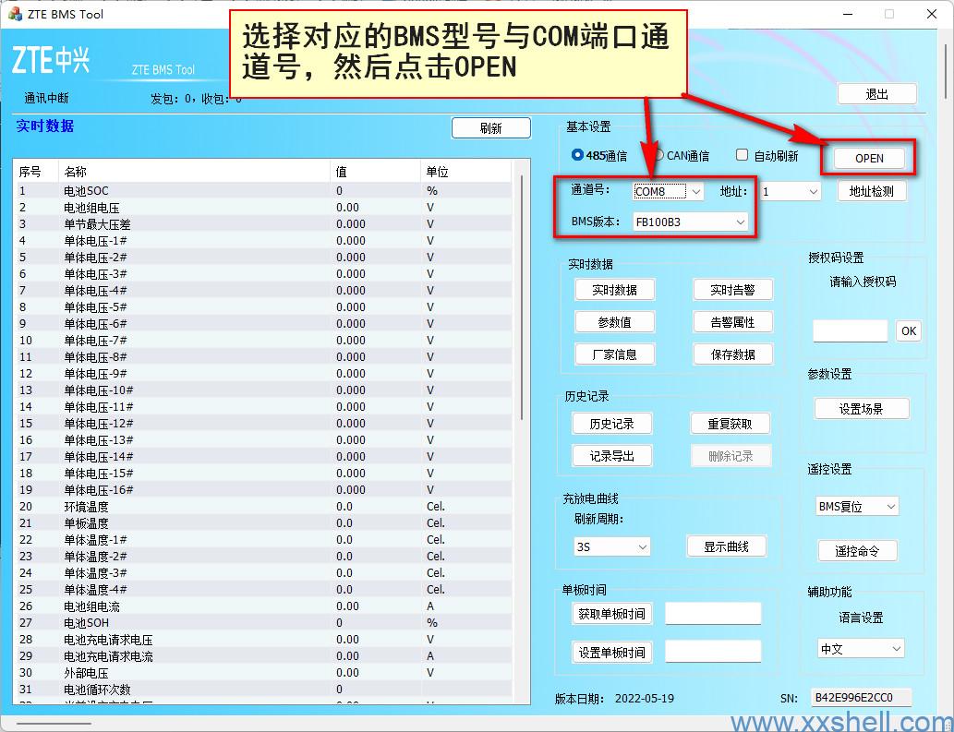The height and width of the screenshot is (732, 954).
Task: Click the 刷新 button
Action: click(x=490, y=128)
